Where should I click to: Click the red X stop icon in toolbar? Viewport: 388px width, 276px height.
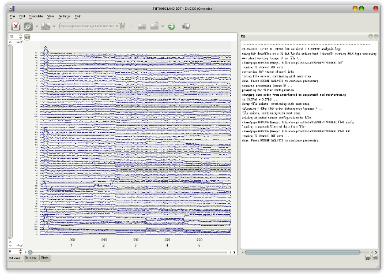(x=16, y=27)
